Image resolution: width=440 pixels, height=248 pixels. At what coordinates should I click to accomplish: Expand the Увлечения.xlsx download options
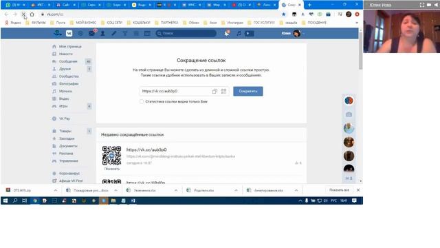click(176, 190)
